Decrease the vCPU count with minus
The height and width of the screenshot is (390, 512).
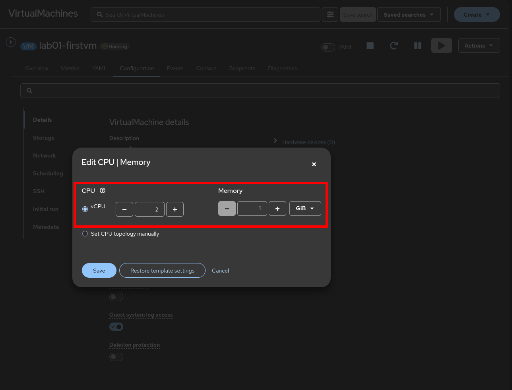pyautogui.click(x=124, y=209)
